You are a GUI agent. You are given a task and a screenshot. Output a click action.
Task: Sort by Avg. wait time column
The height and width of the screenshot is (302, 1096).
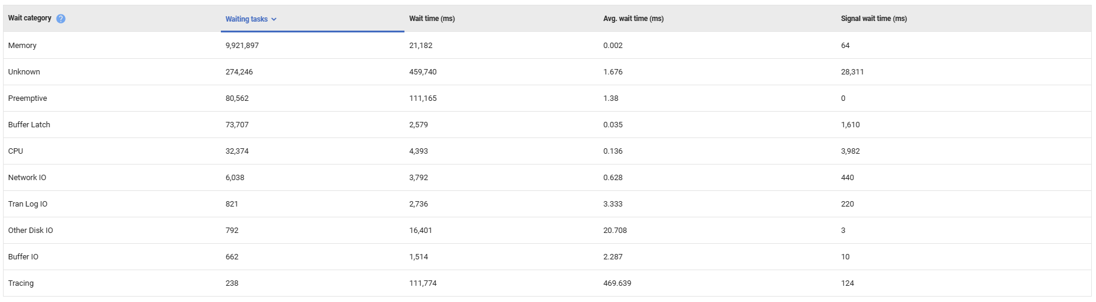(633, 19)
